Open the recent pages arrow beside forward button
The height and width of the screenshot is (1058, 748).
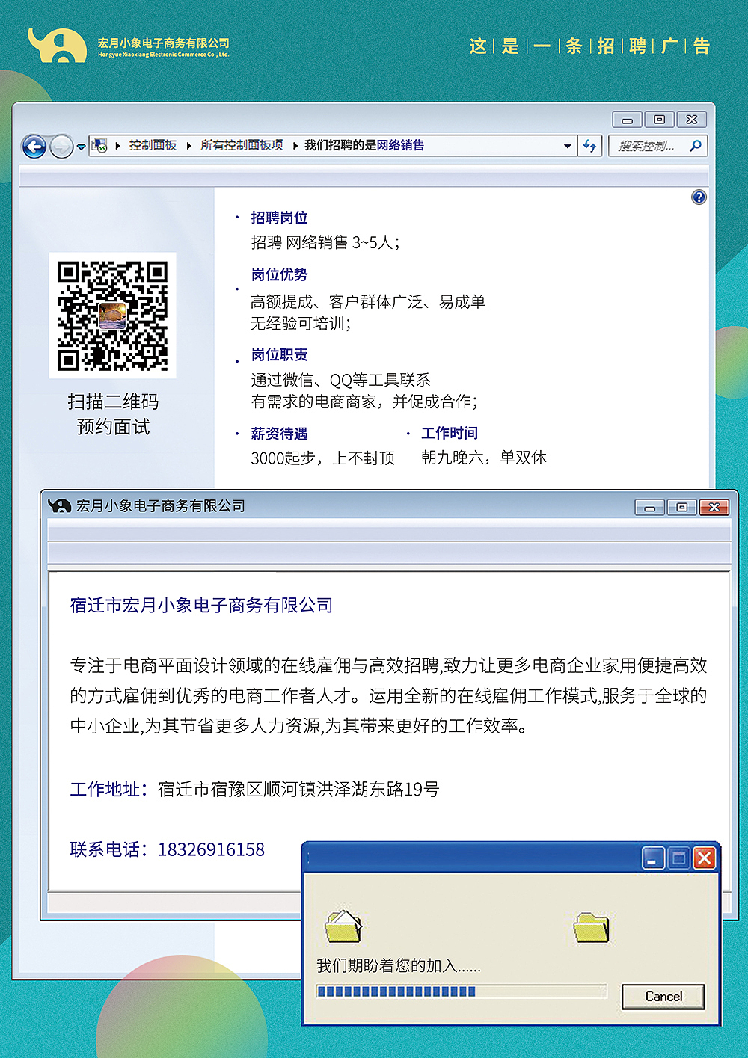tap(81, 147)
